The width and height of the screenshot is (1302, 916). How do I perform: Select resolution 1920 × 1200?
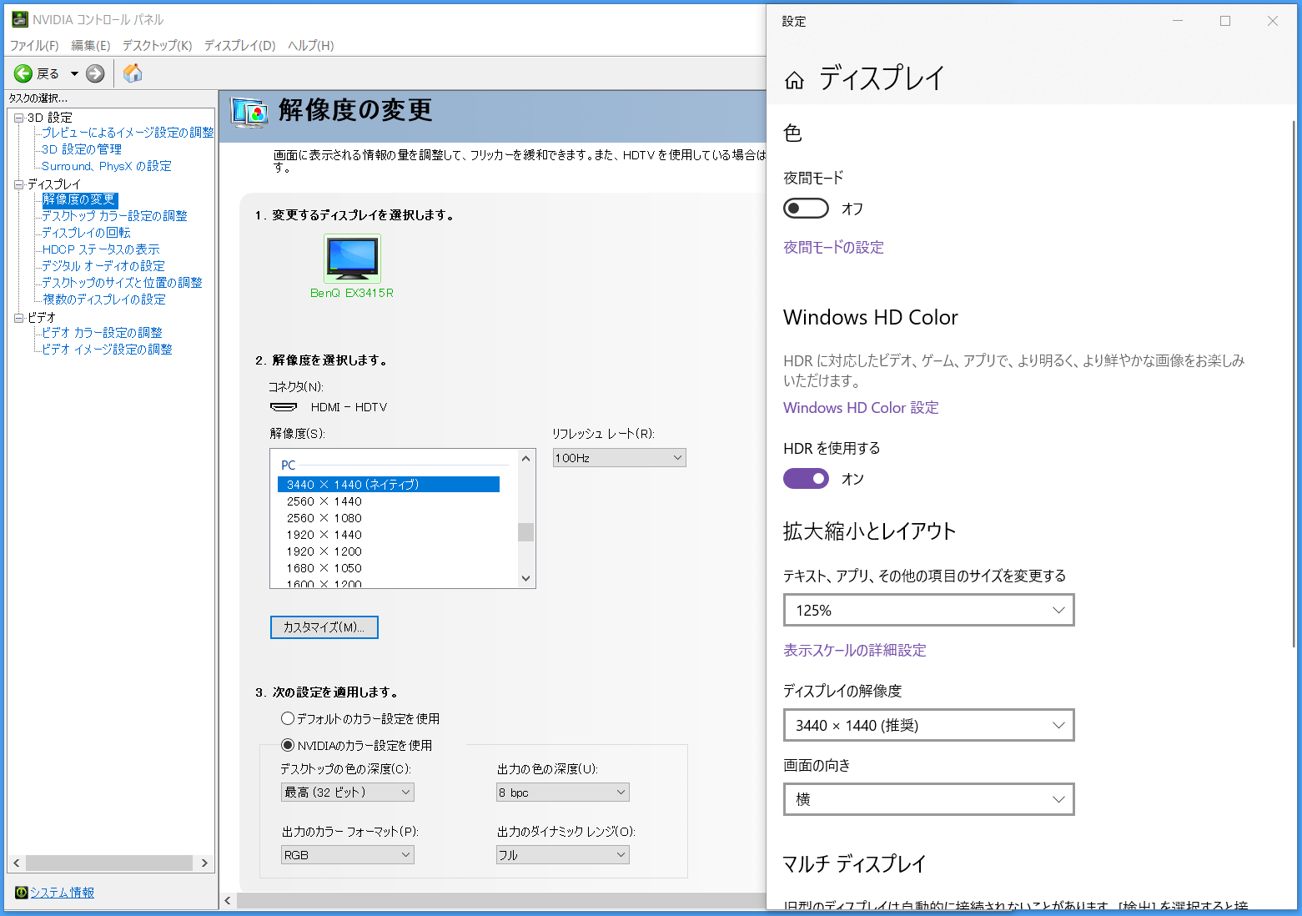[324, 551]
